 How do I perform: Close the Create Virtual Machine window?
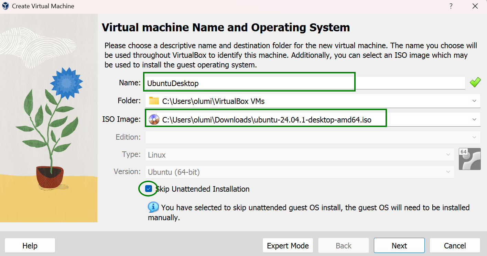[x=475, y=6]
